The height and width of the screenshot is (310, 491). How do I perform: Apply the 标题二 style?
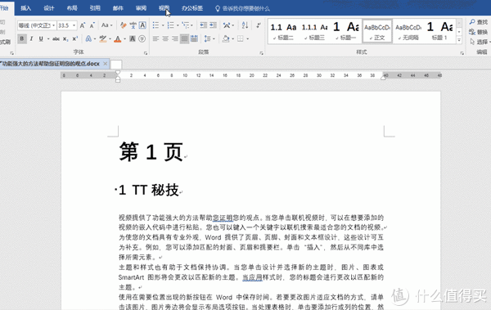(x=284, y=31)
